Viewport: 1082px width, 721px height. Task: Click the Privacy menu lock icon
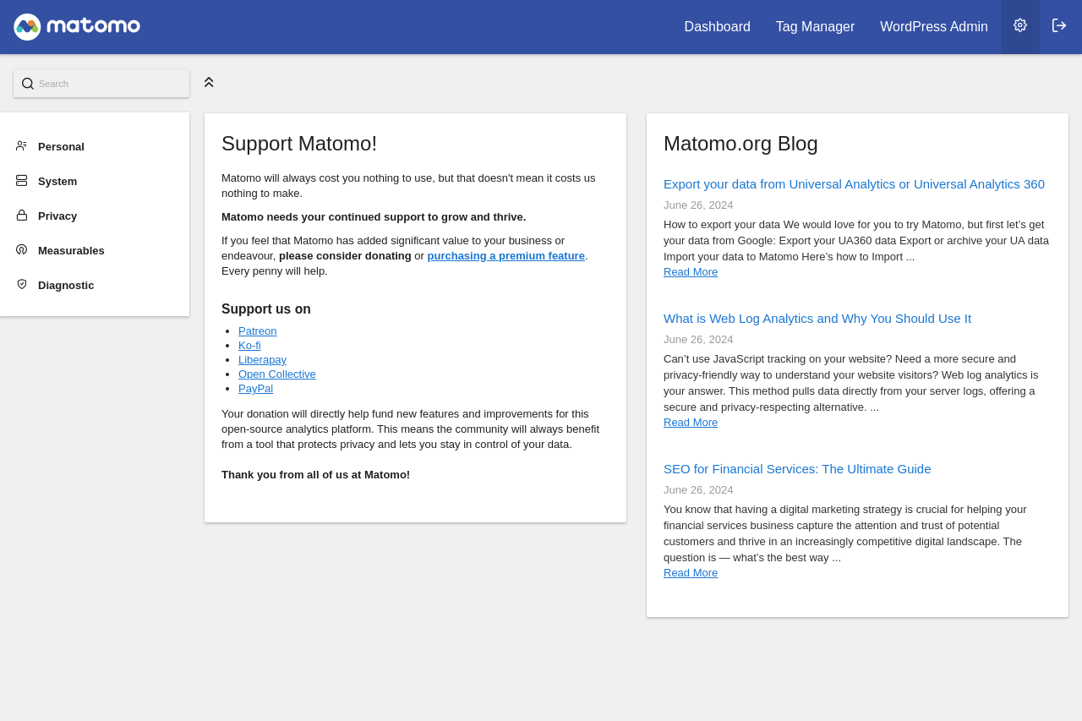pos(21,216)
